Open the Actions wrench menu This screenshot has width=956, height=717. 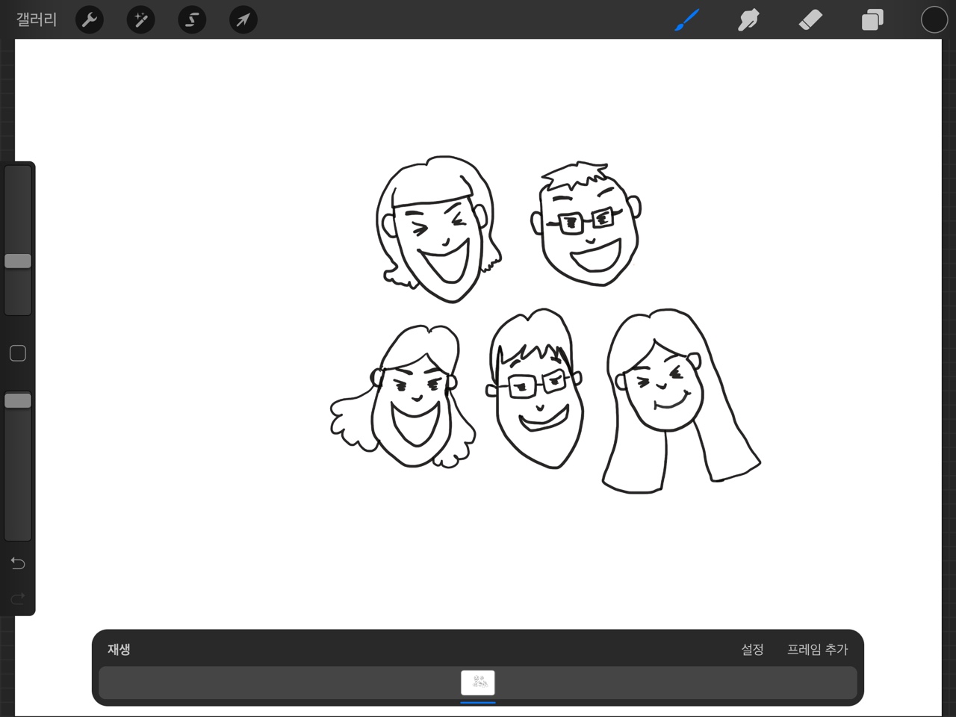point(90,19)
